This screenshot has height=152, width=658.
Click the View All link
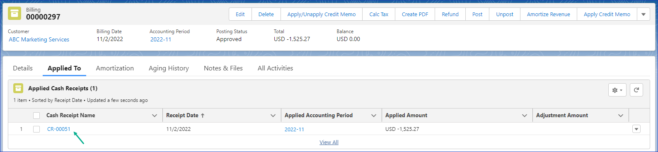pyautogui.click(x=329, y=142)
